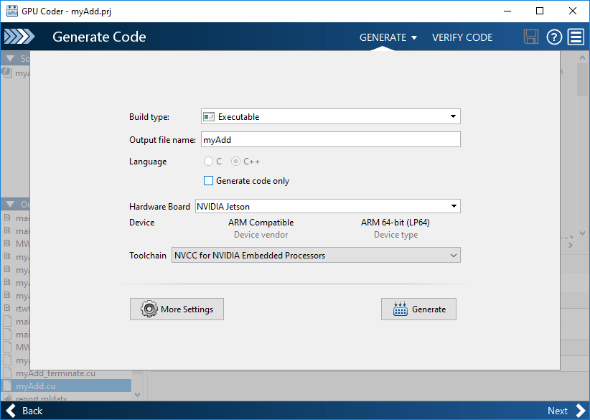Open the Hardware Board dropdown

pos(454,206)
